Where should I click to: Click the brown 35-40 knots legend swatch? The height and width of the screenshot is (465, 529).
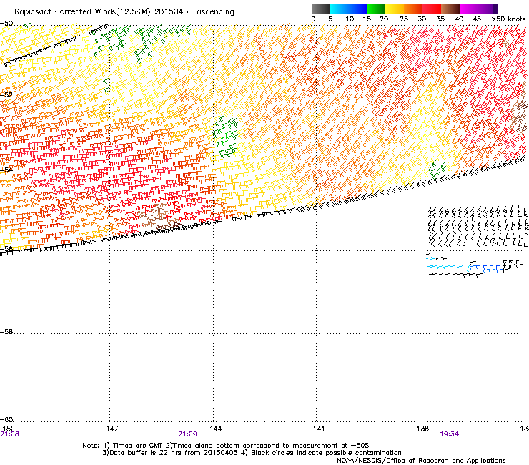(450, 9)
